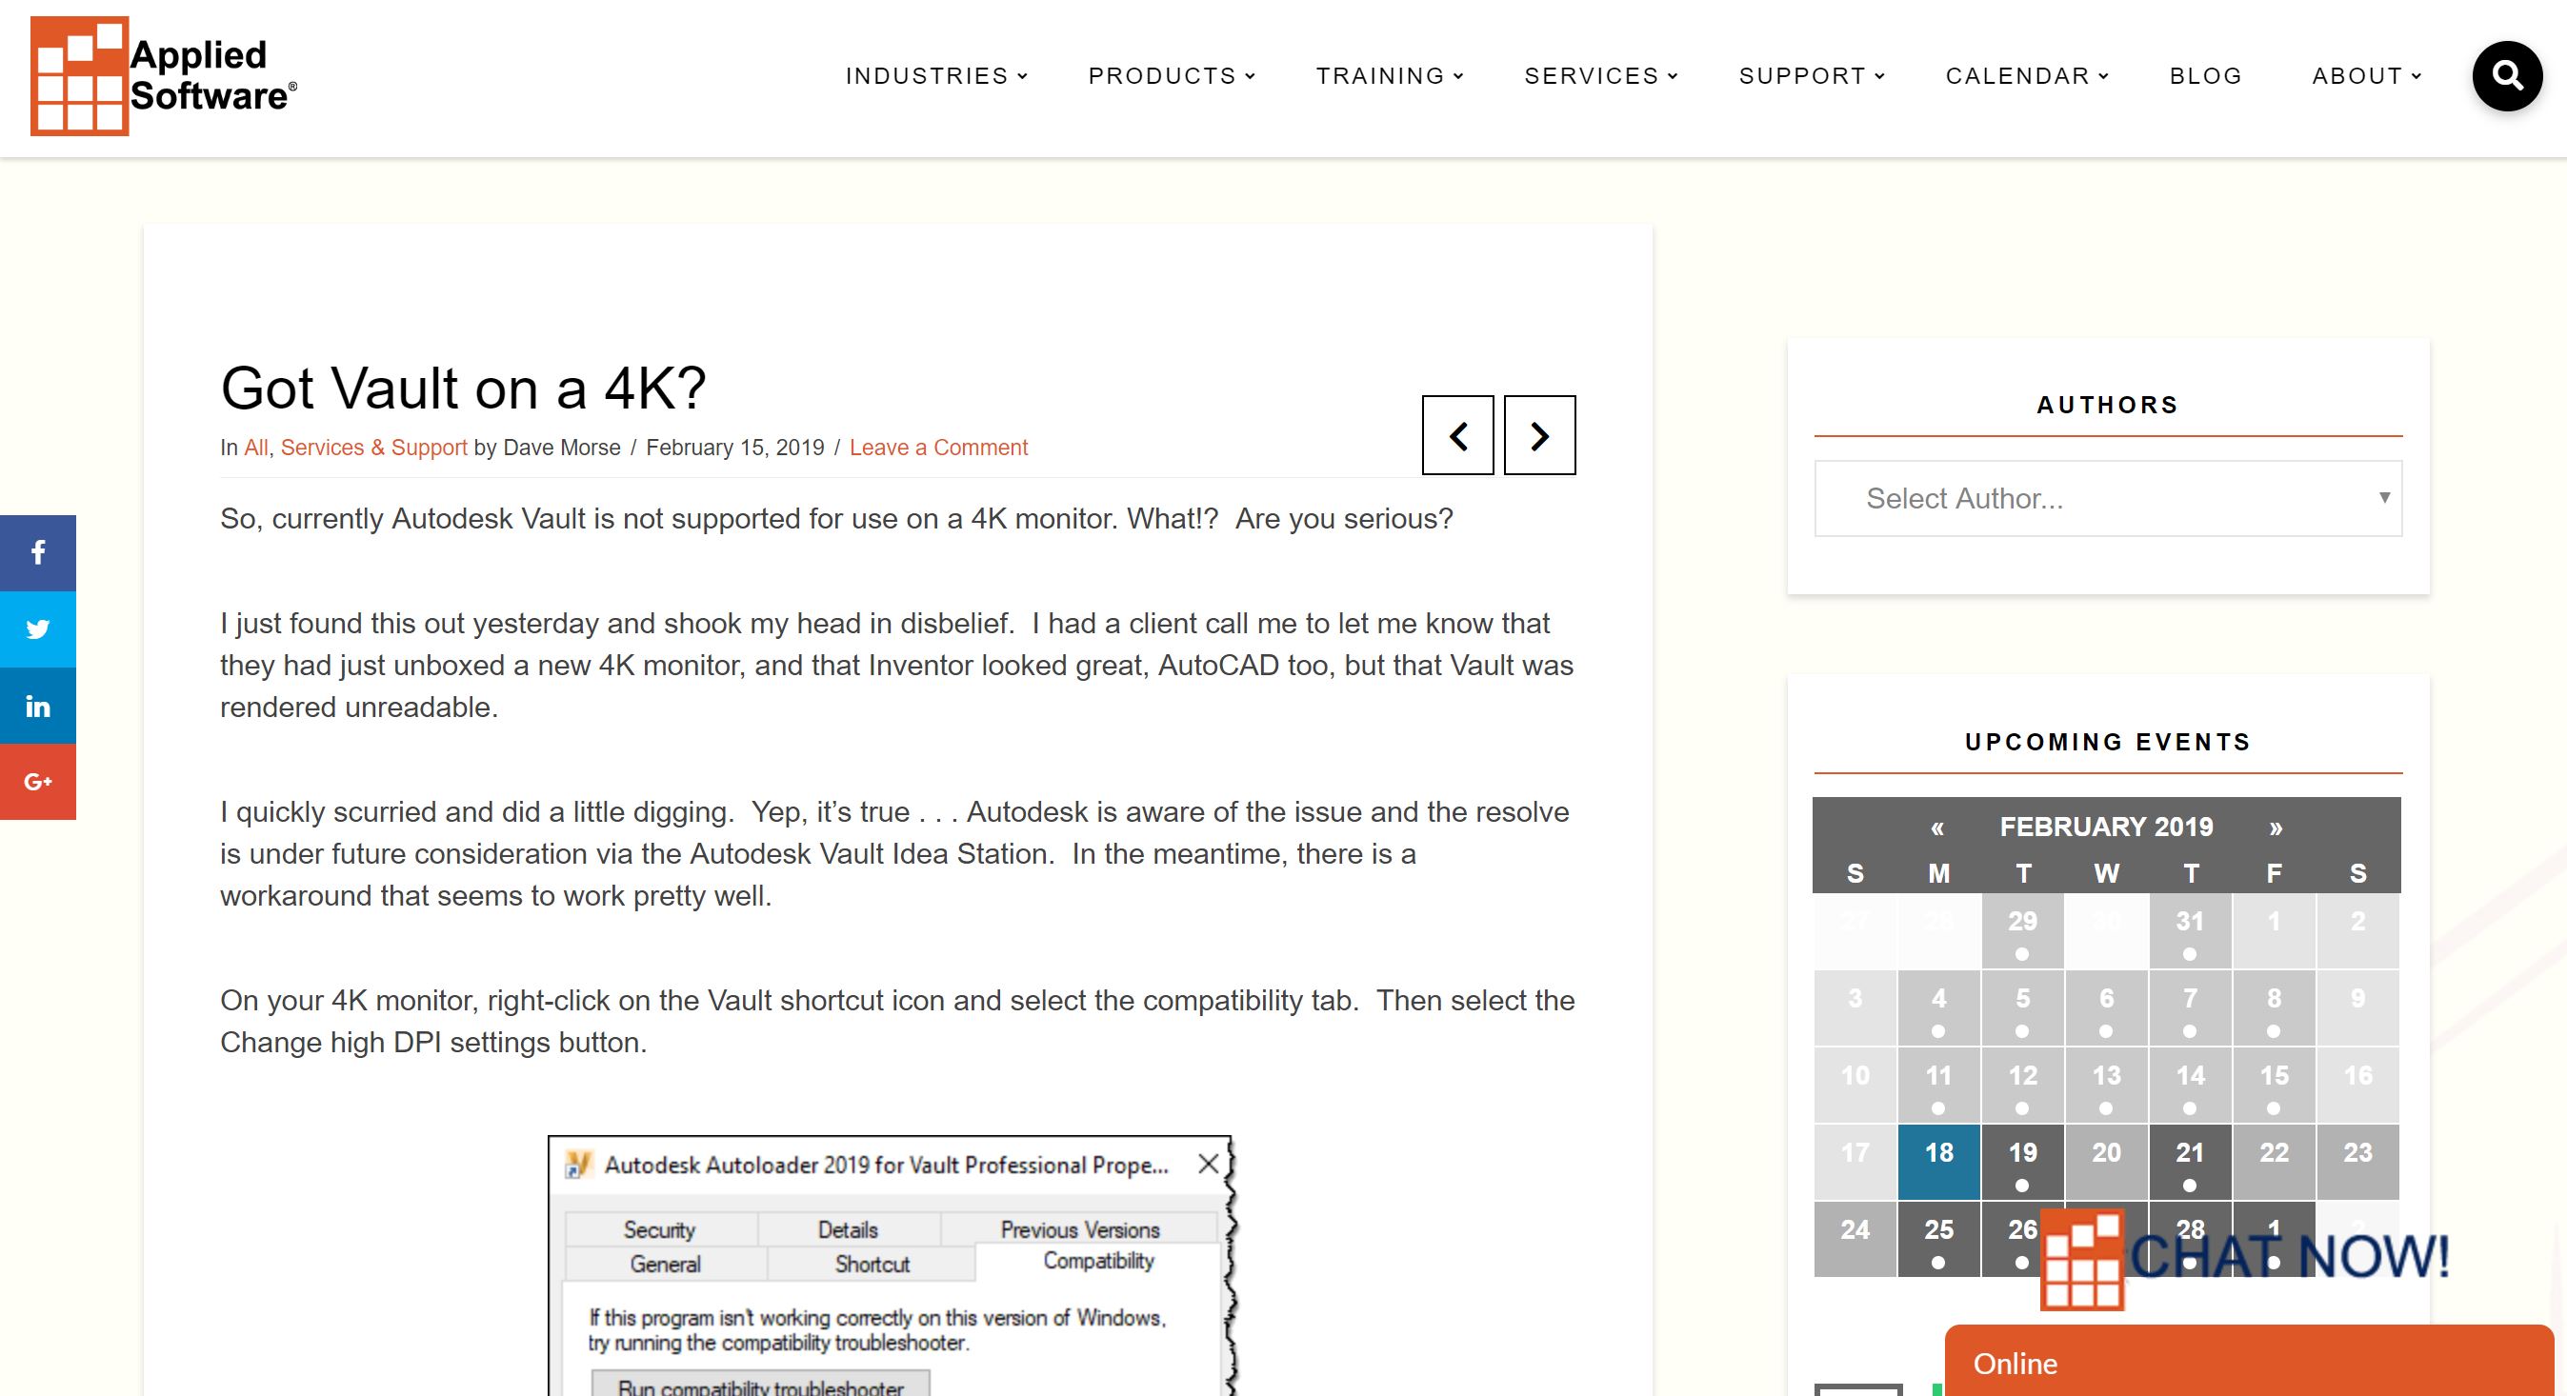Go to previous post arrow
The width and height of the screenshot is (2567, 1396).
1458,435
